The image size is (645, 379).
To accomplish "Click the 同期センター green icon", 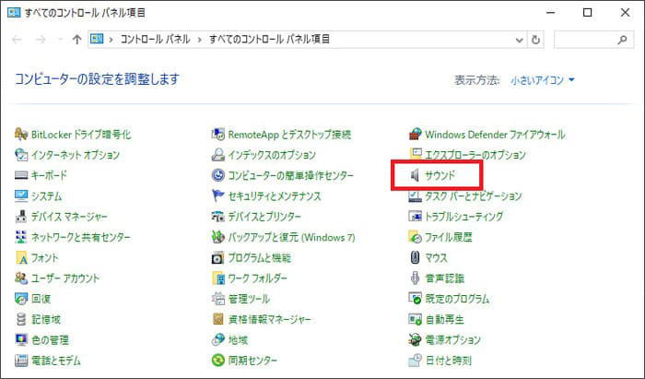I will click(x=218, y=361).
